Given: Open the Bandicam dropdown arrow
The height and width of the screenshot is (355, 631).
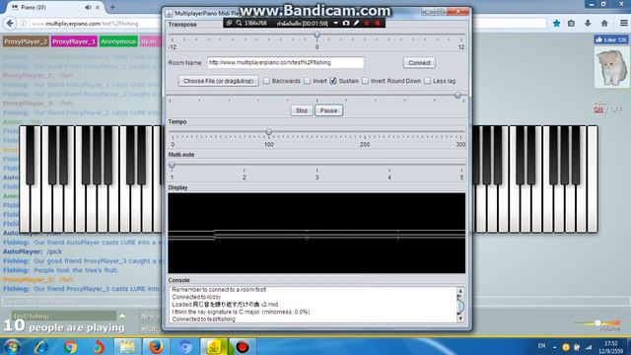Looking at the screenshot, I should (335, 24).
